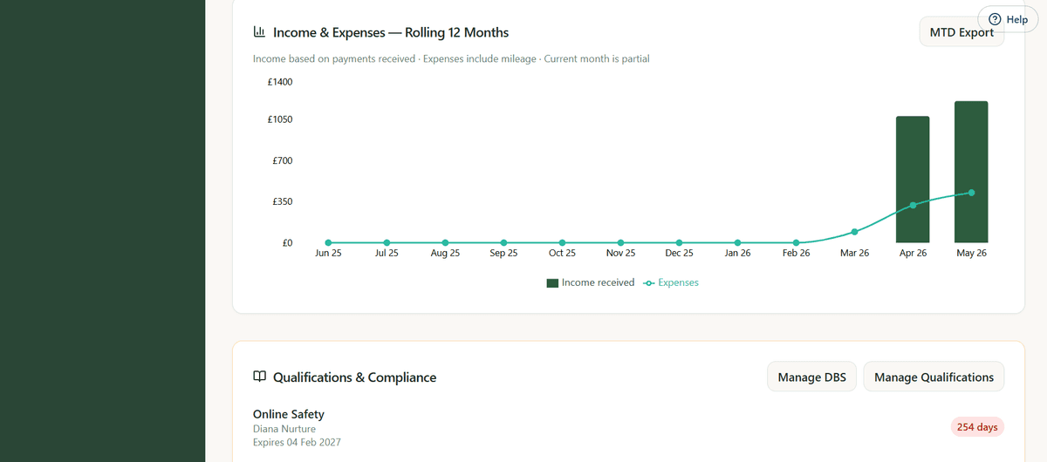1047x462 pixels.
Task: Click the £1050 axis label
Action: pos(280,119)
